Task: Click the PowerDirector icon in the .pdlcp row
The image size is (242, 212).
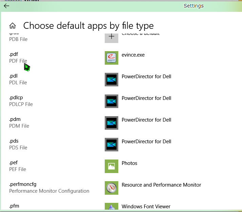Action: point(112,101)
